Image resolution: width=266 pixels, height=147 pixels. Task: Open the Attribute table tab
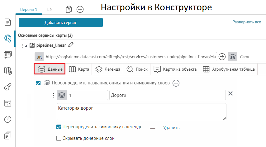point(229,69)
